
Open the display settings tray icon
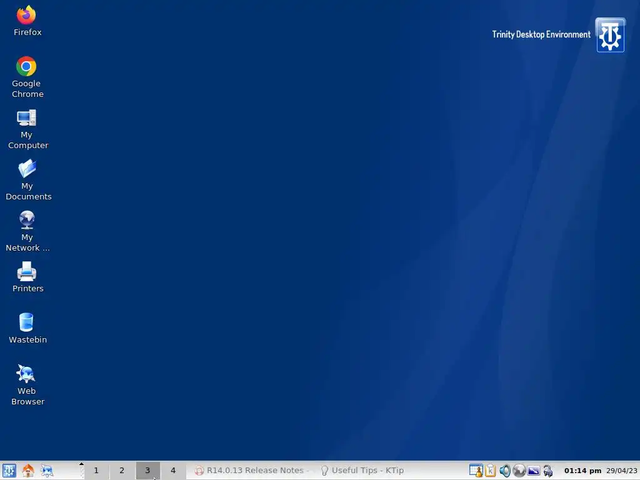[534, 471]
